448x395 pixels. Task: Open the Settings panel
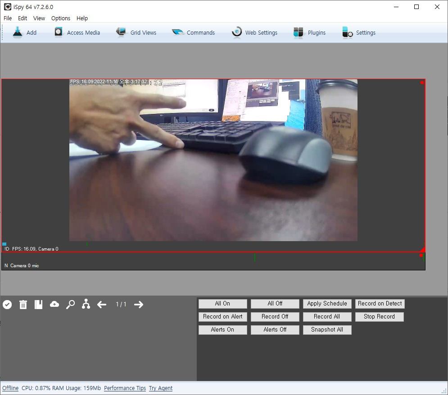358,32
